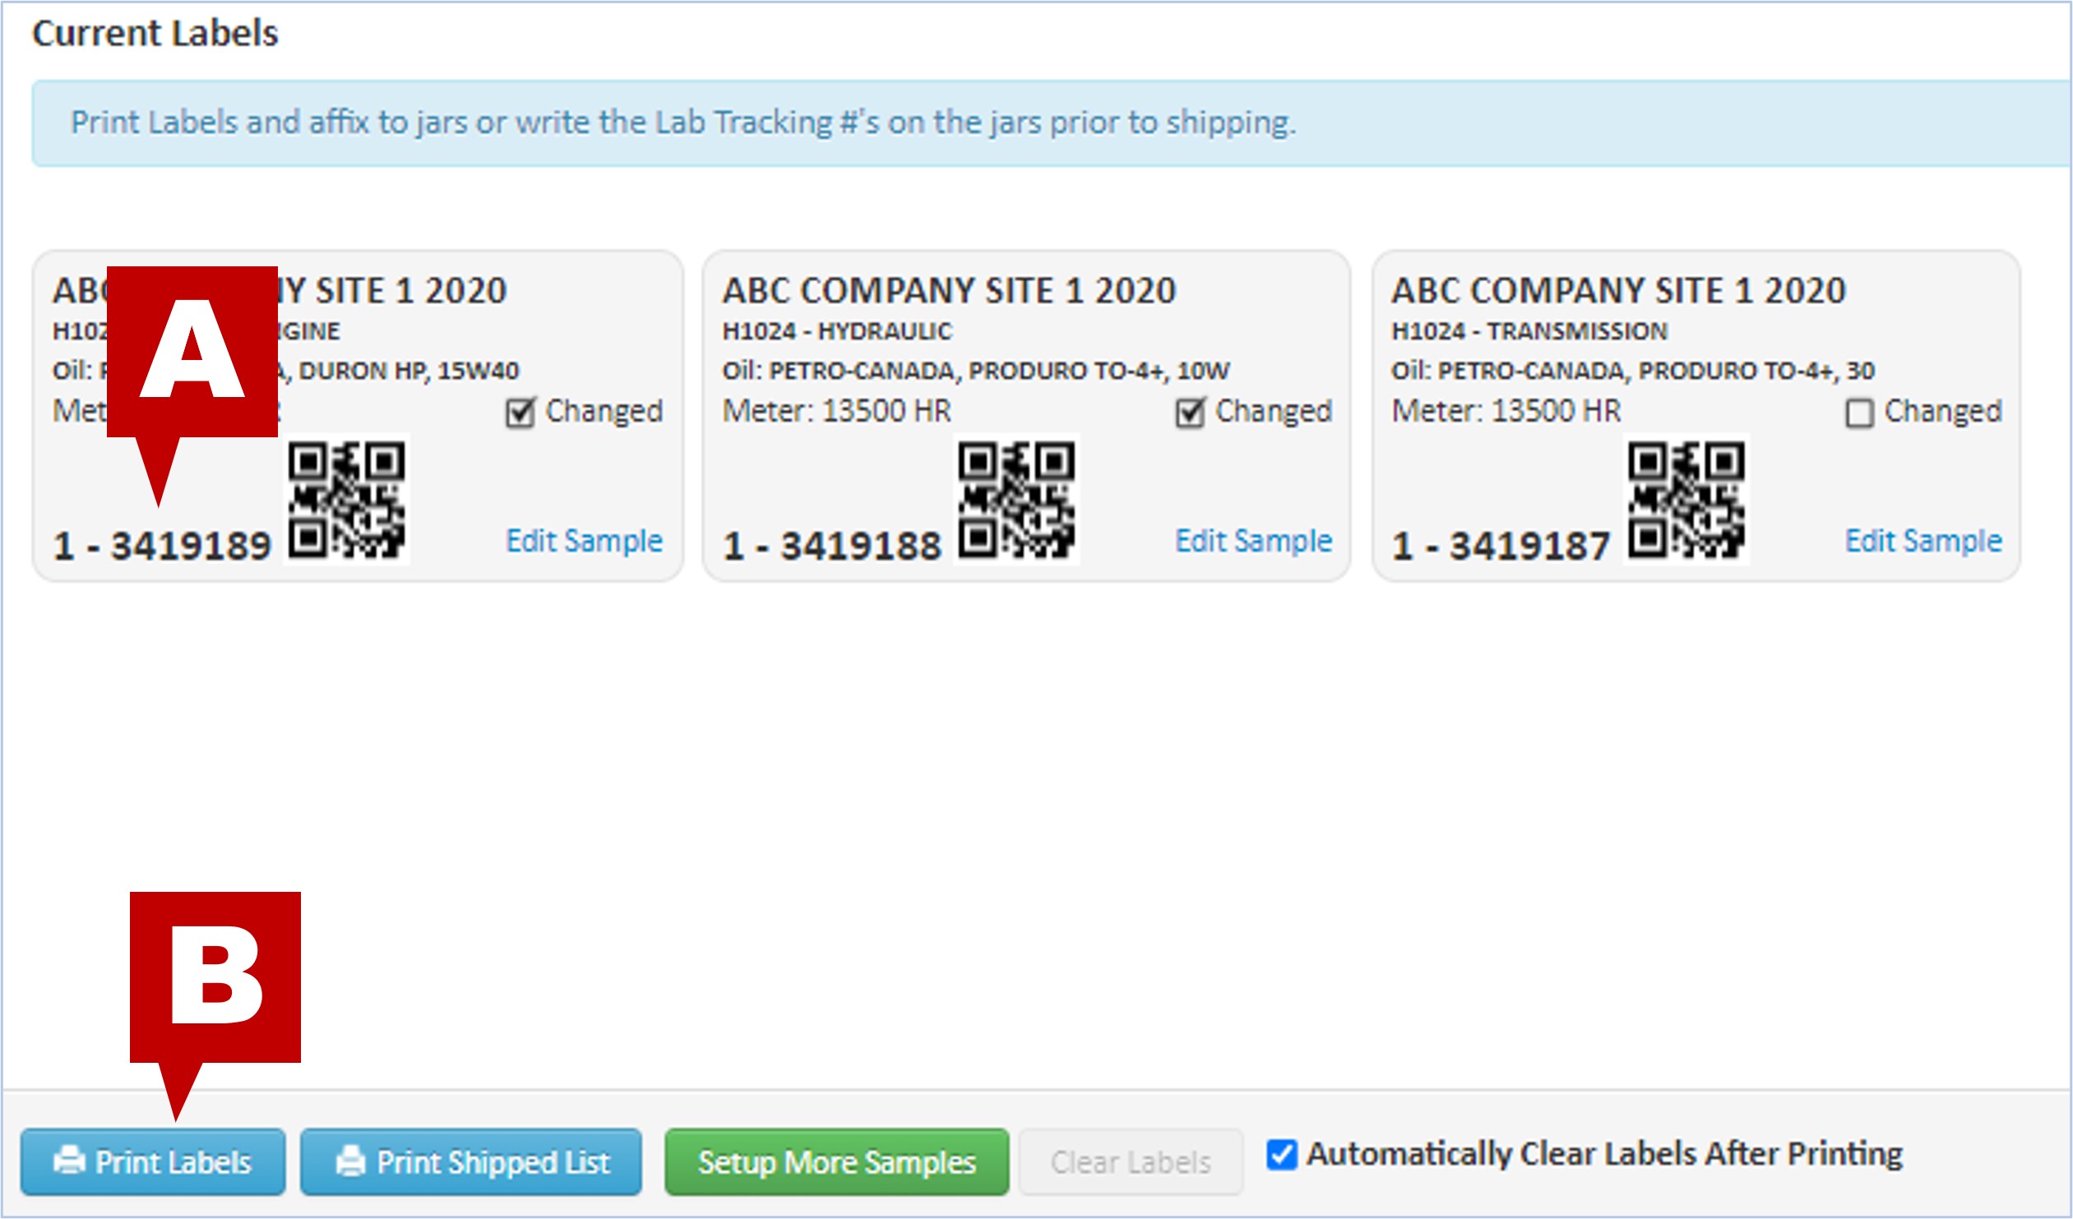Click the QR code for sample 3419189
This screenshot has height=1219, width=2073.
point(346,499)
